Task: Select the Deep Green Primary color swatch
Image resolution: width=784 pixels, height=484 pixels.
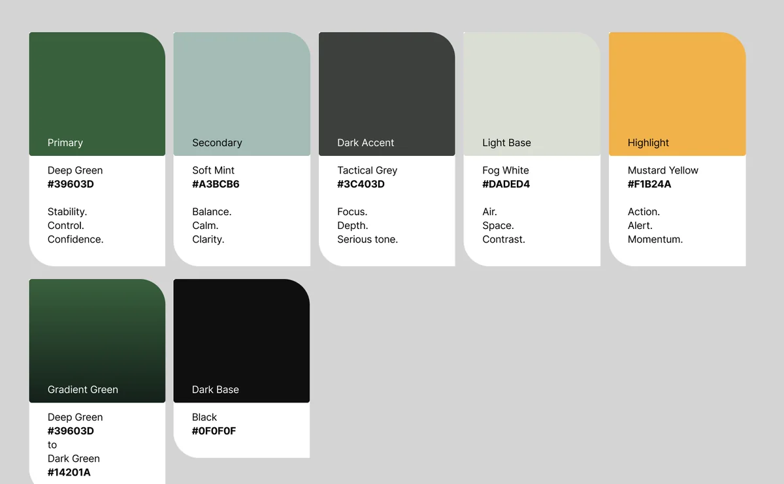Action: click(x=97, y=94)
